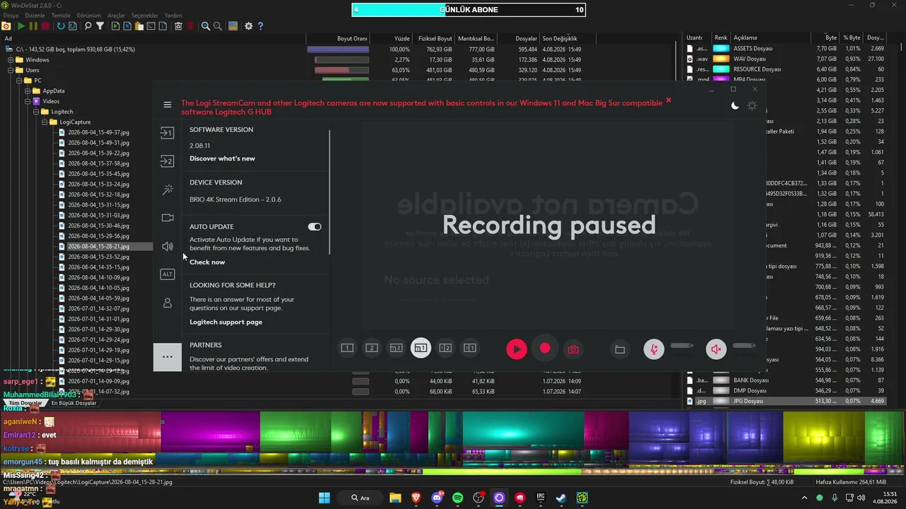Select the side-by-side 2|1 layout
Screen dimensions: 906x509
(470, 348)
